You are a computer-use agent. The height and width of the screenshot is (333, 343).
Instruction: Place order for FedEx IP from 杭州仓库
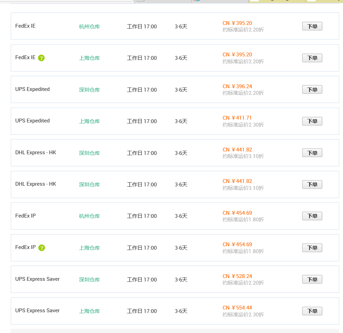312,216
